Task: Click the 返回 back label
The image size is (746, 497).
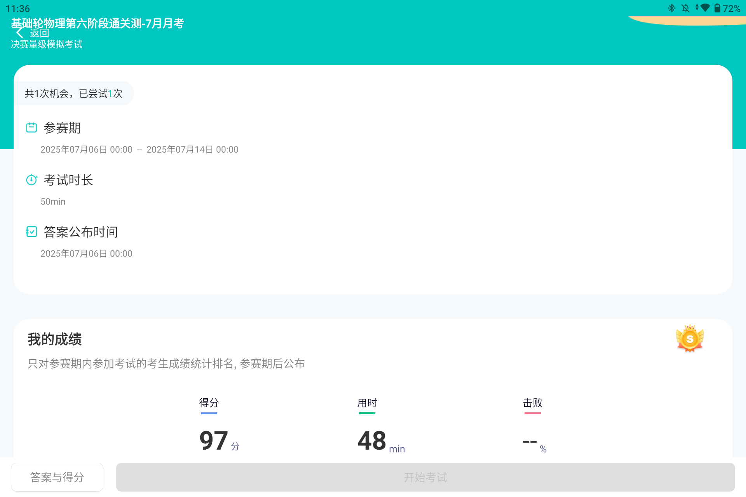Action: click(x=40, y=33)
